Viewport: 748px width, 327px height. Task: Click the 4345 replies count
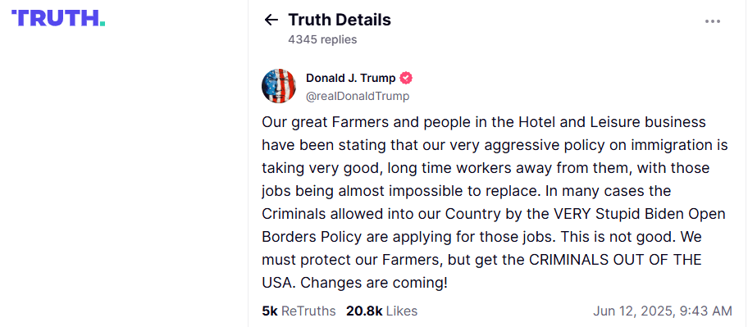tap(322, 39)
